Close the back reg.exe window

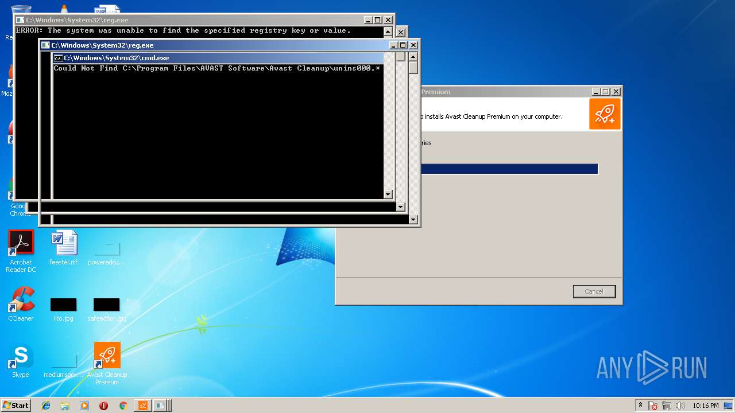click(388, 20)
